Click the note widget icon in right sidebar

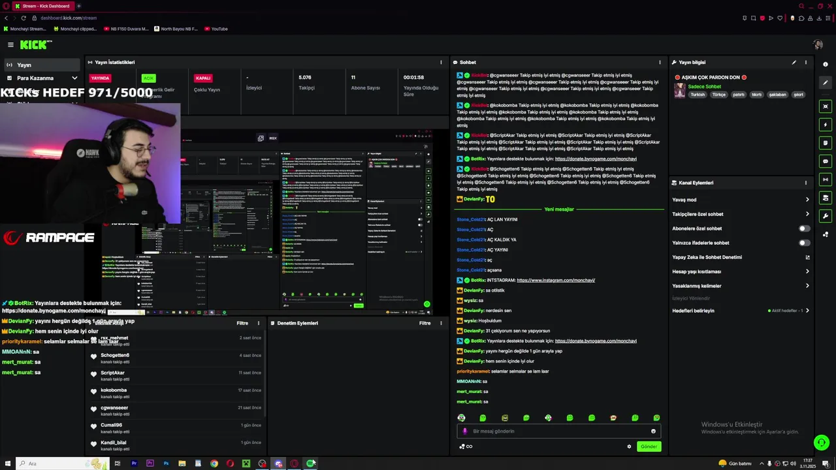pyautogui.click(x=826, y=143)
